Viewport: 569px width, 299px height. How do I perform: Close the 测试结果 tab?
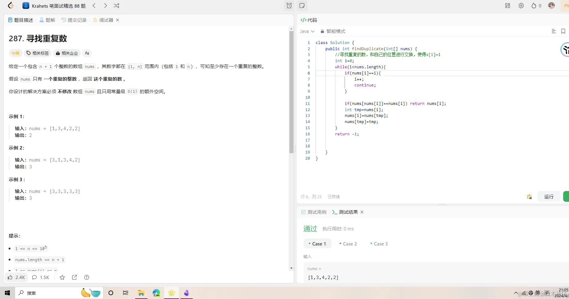[x=362, y=212]
